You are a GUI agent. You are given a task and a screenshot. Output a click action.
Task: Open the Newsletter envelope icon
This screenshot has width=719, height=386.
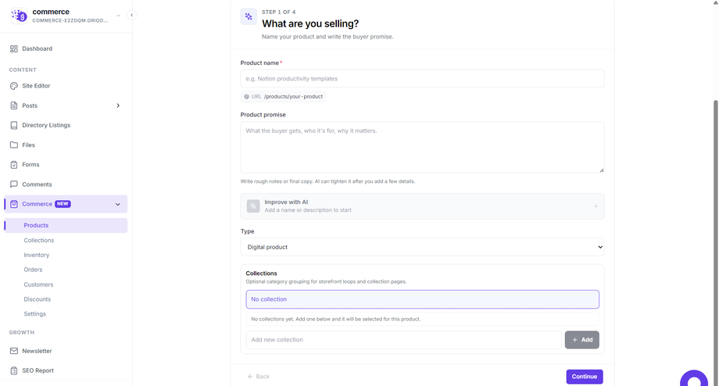(14, 351)
